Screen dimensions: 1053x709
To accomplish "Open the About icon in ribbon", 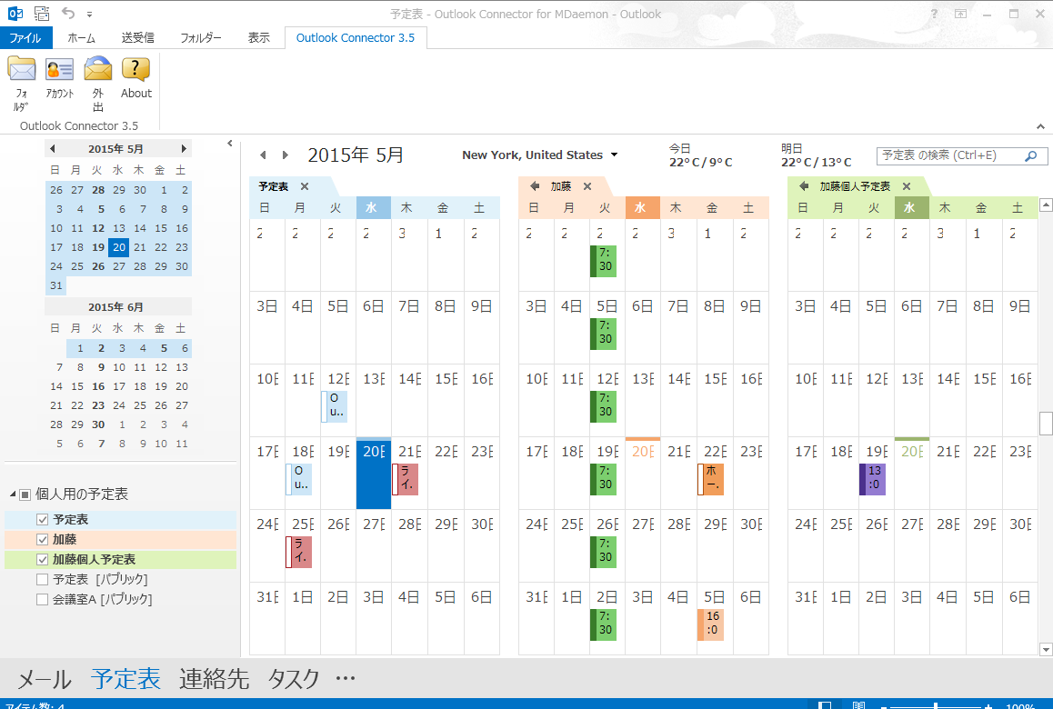I will click(136, 71).
